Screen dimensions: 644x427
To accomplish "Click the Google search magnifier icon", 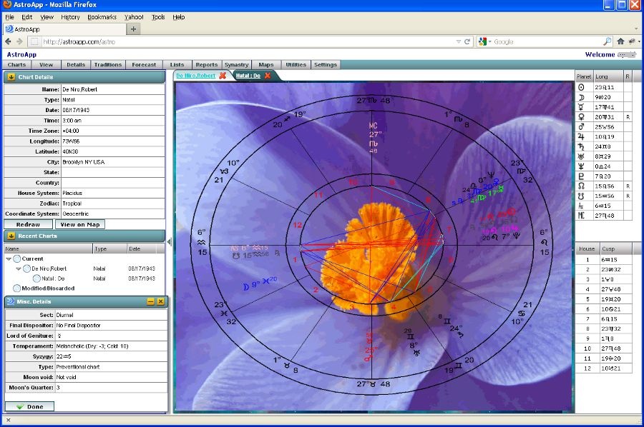I will [607, 41].
